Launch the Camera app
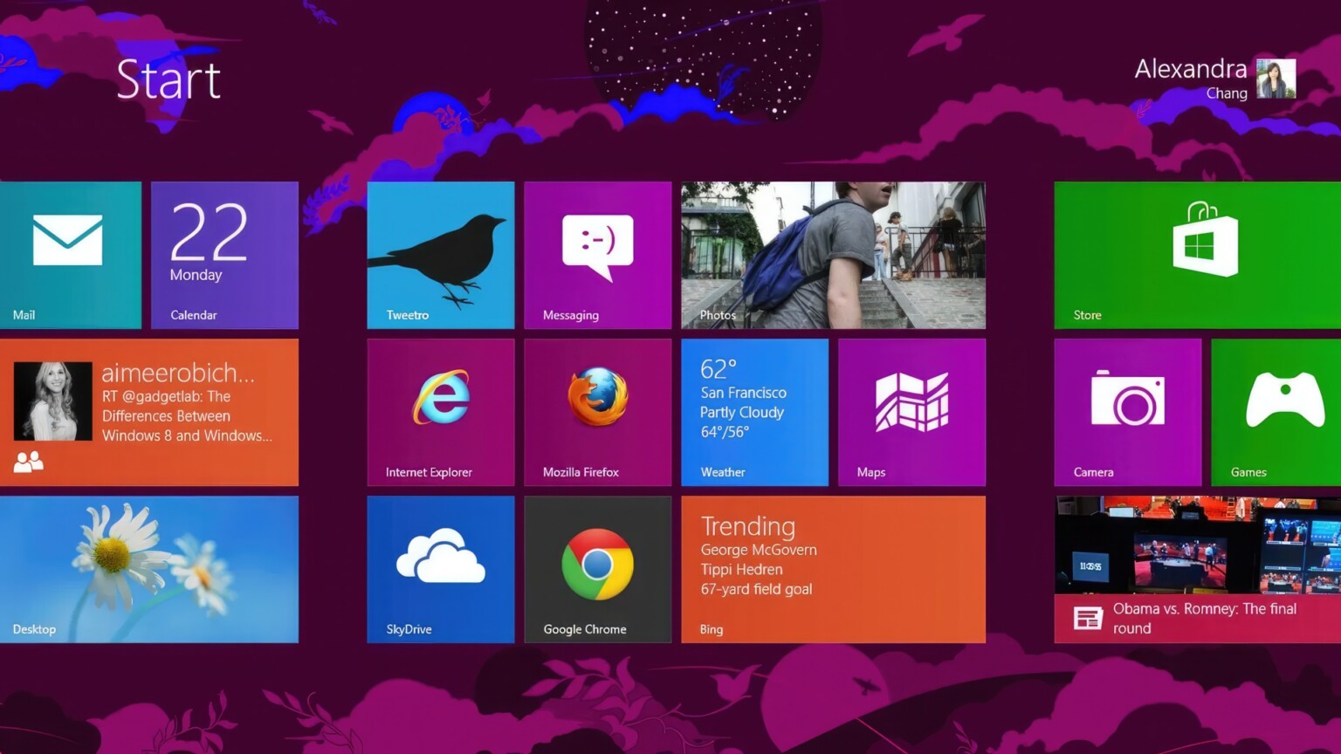 click(1128, 410)
